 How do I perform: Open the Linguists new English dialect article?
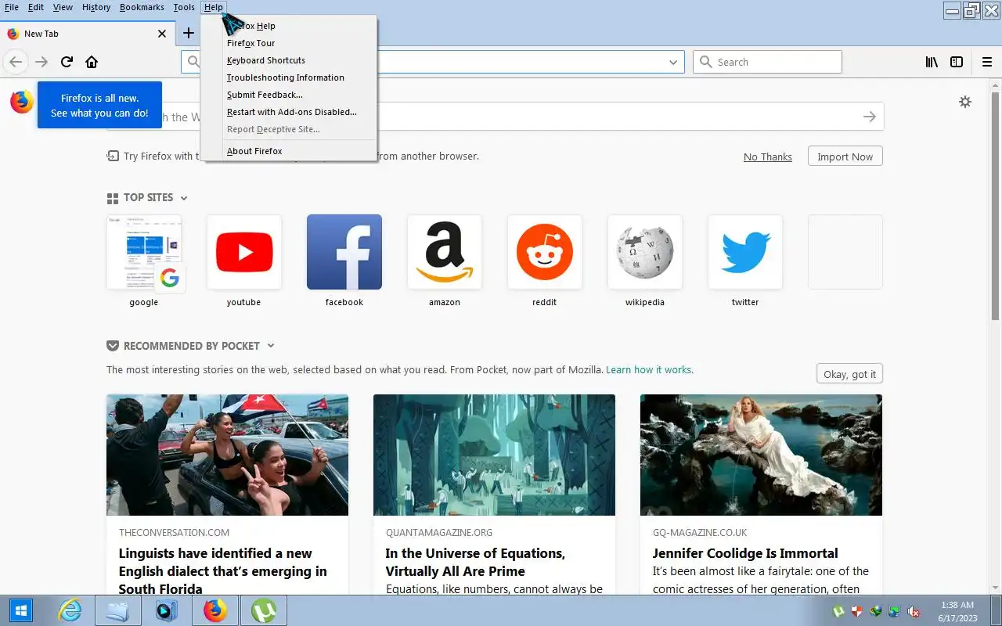(223, 571)
